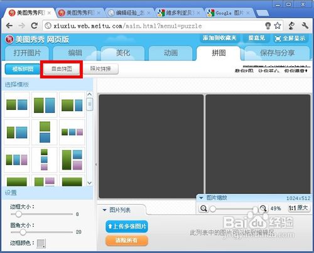
Task: Choose the three stacked vertical cells template
Action: [x=45, y=160]
